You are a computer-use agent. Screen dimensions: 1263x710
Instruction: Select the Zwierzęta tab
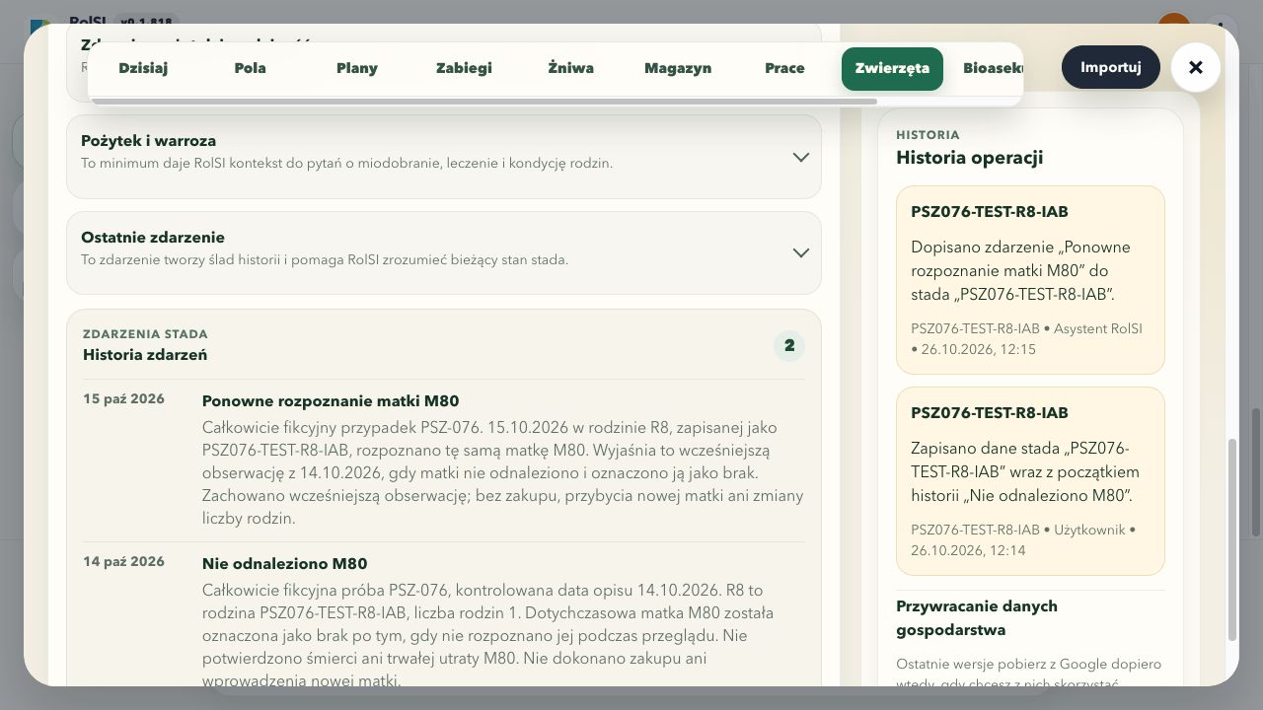coord(892,68)
